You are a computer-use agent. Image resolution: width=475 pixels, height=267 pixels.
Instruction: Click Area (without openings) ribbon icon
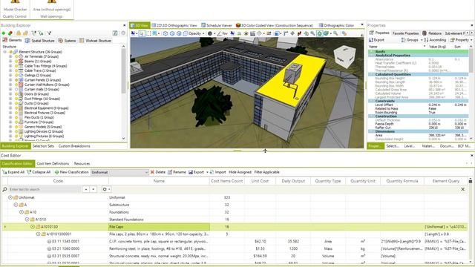51,1
